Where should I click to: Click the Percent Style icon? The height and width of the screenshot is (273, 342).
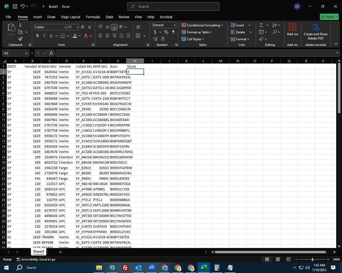click(x=166, y=32)
